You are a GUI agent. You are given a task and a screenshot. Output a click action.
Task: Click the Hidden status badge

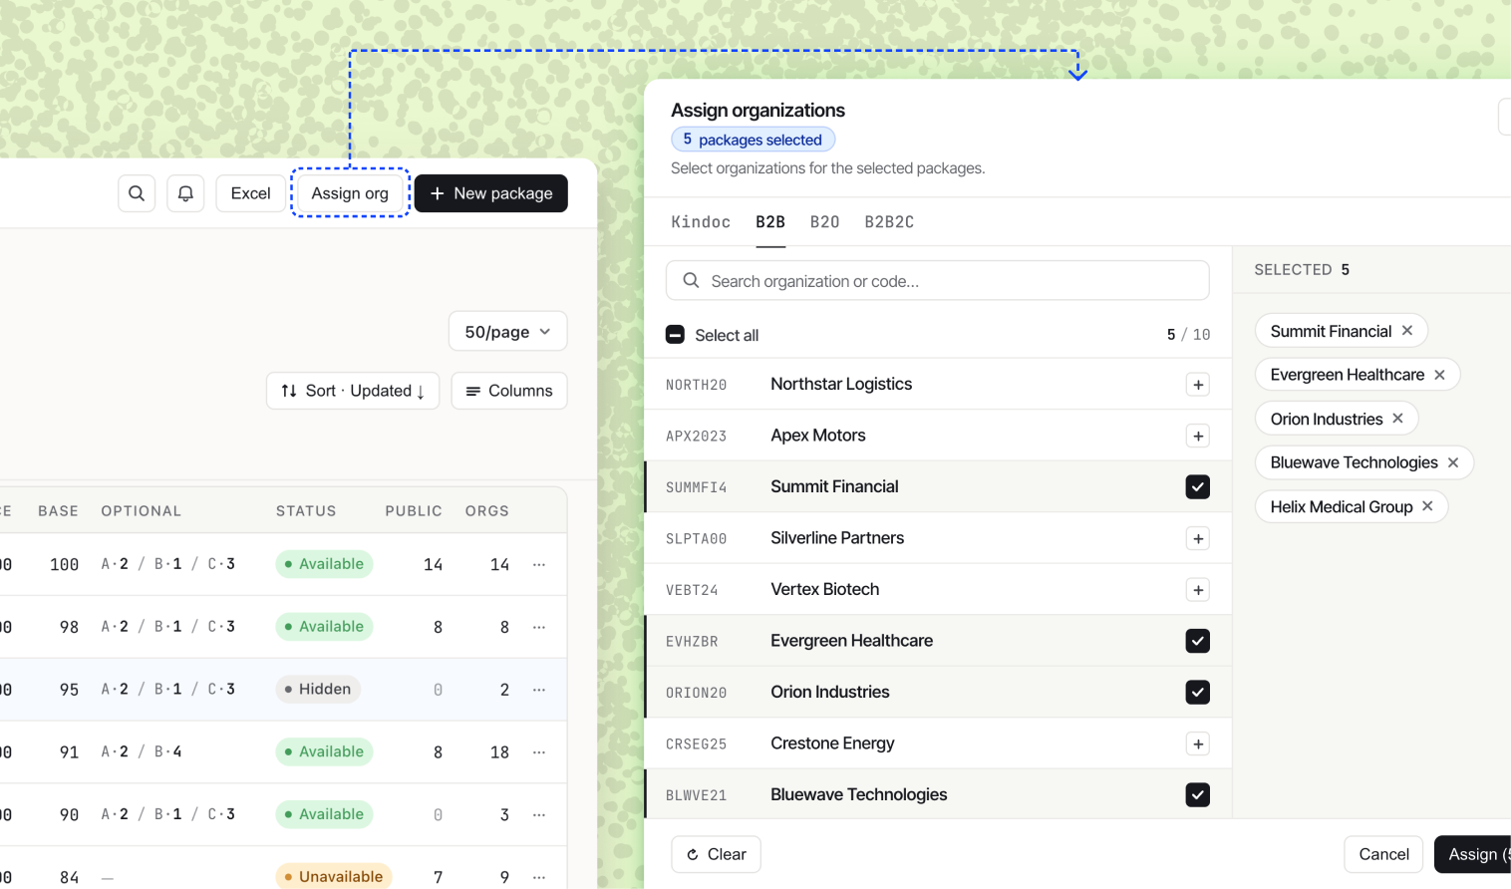(x=318, y=690)
